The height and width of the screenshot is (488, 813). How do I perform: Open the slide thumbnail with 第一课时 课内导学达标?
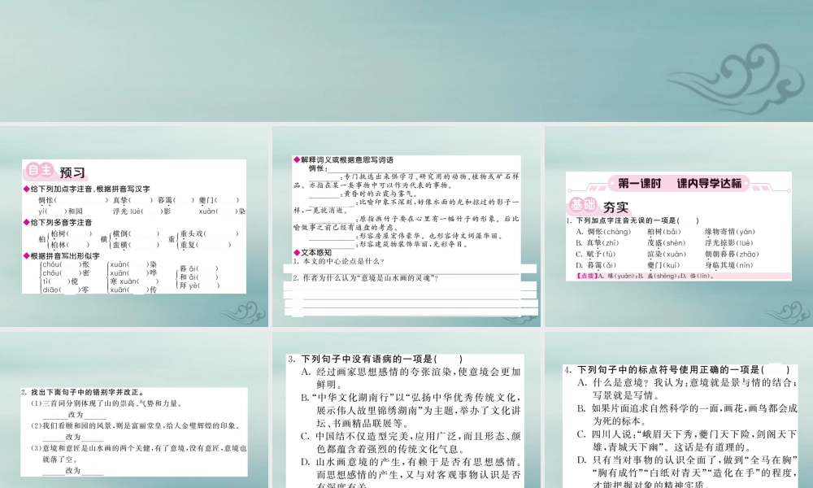pyautogui.click(x=679, y=226)
